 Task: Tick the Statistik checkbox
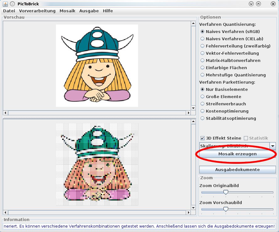(x=256, y=138)
